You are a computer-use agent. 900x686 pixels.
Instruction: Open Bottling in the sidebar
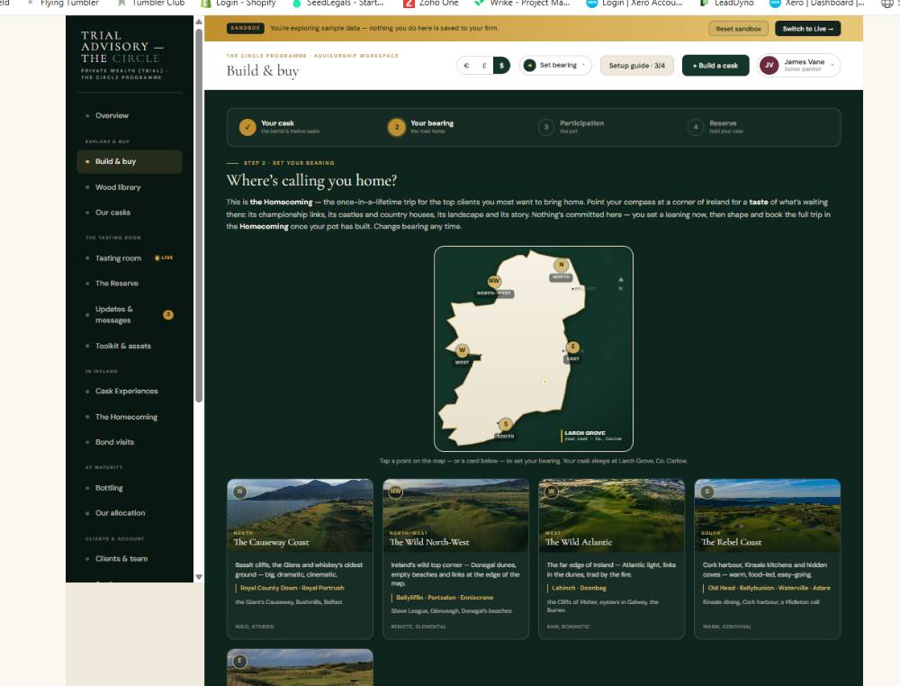coord(129,488)
